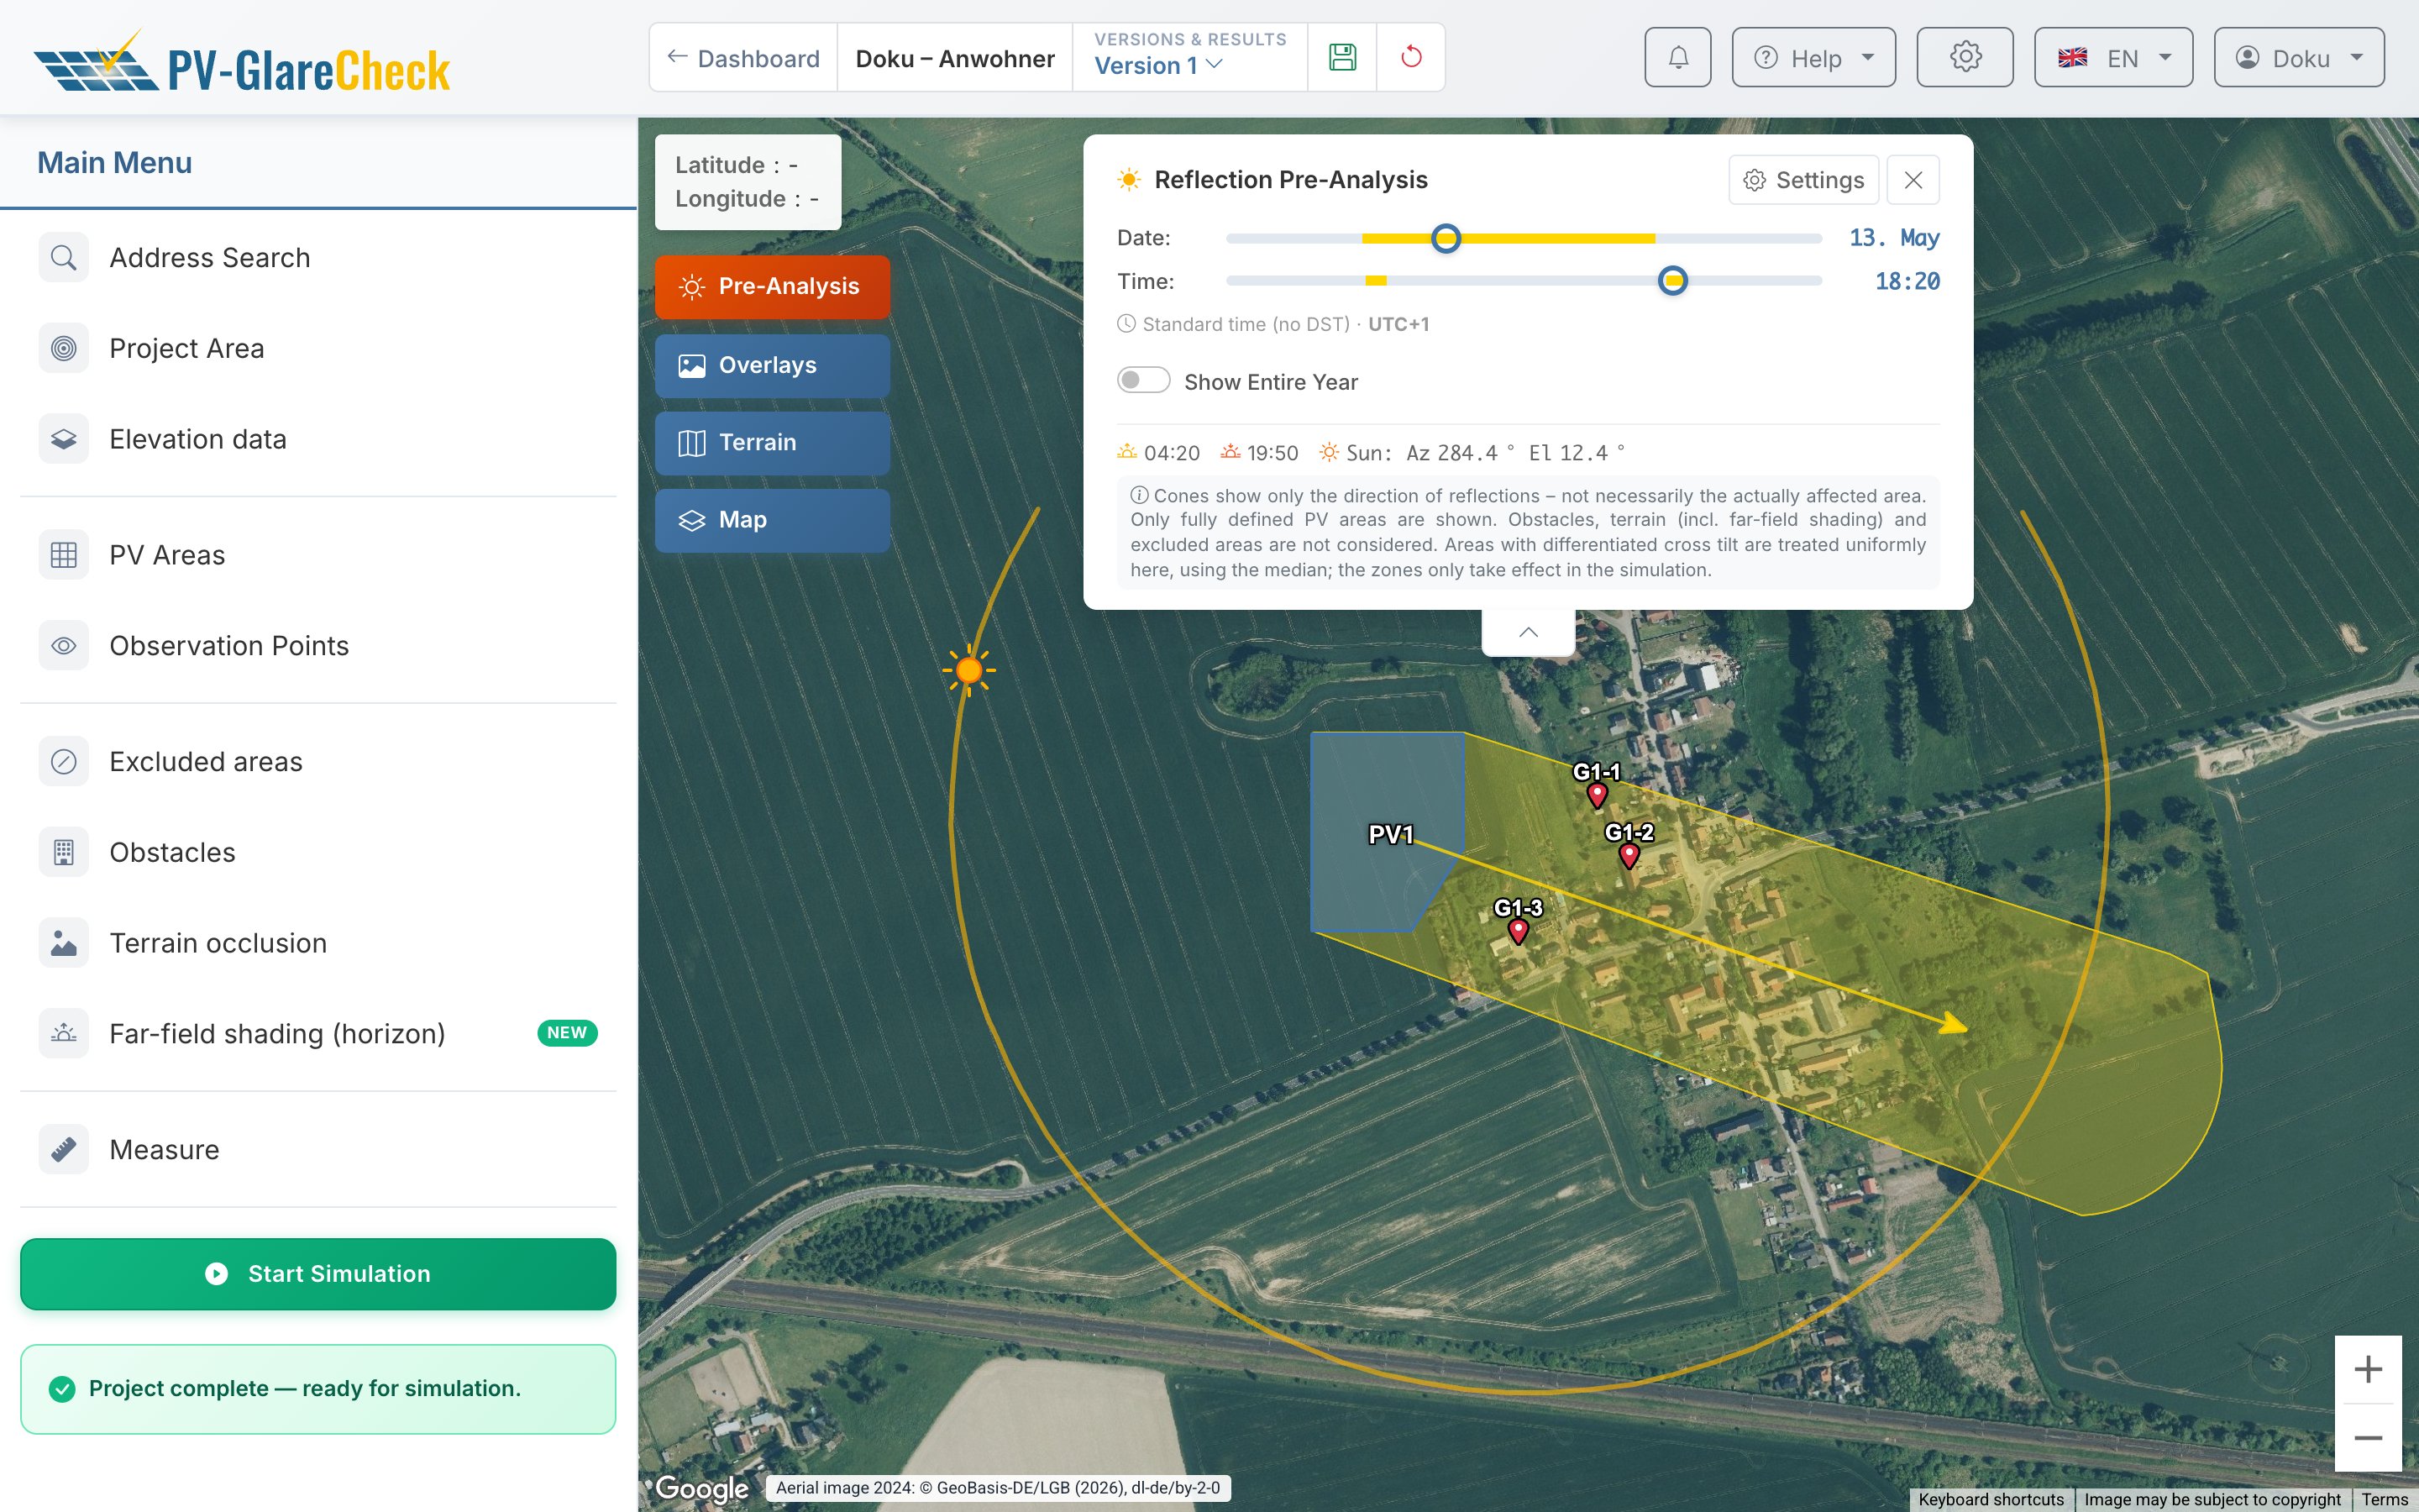This screenshot has height=1512, width=2419.
Task: Select observation point marker G1-2
Action: click(x=1629, y=856)
